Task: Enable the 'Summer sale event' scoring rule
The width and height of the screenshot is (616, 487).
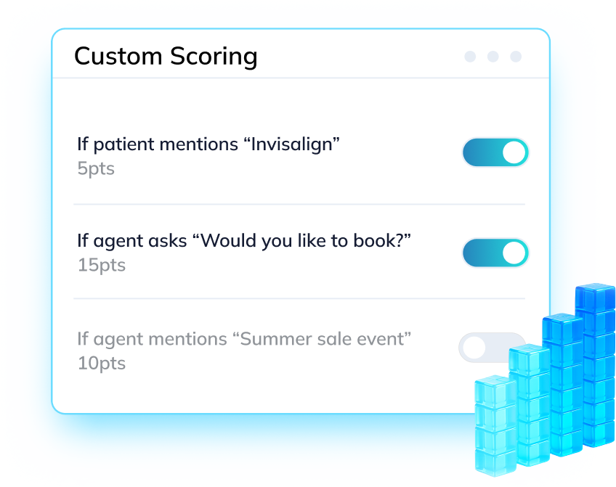Action: (492, 347)
